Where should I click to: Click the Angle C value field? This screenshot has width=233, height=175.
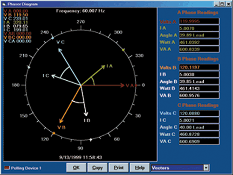[x=199, y=127]
